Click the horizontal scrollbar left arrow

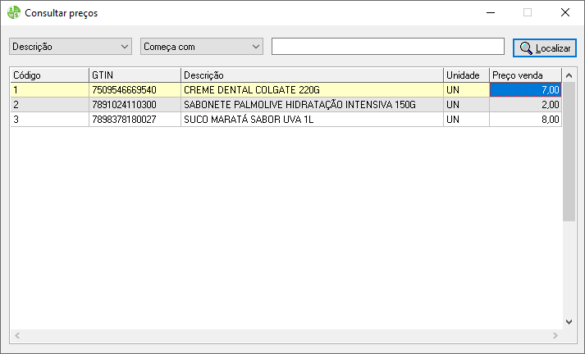click(16, 336)
